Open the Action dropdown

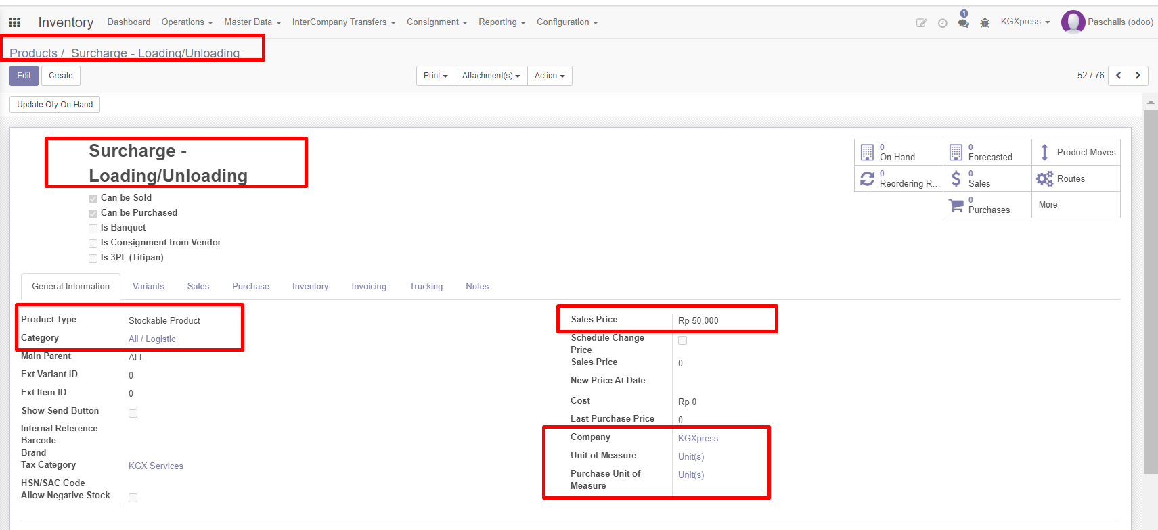pyautogui.click(x=550, y=76)
